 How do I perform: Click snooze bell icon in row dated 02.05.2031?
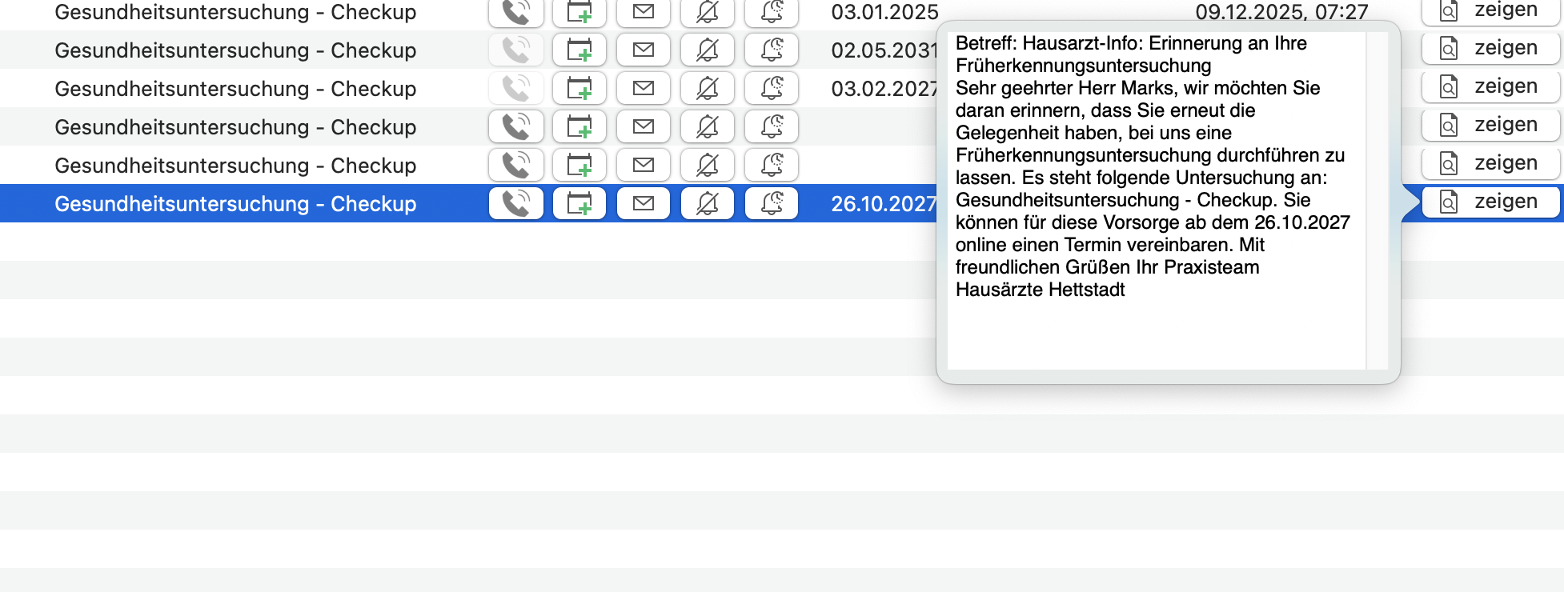(772, 50)
